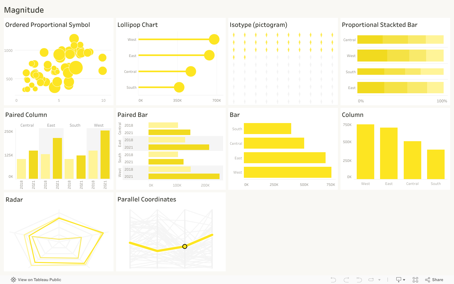Click the East lollipop circle marker
The image size is (454, 284).
pyautogui.click(x=209, y=55)
